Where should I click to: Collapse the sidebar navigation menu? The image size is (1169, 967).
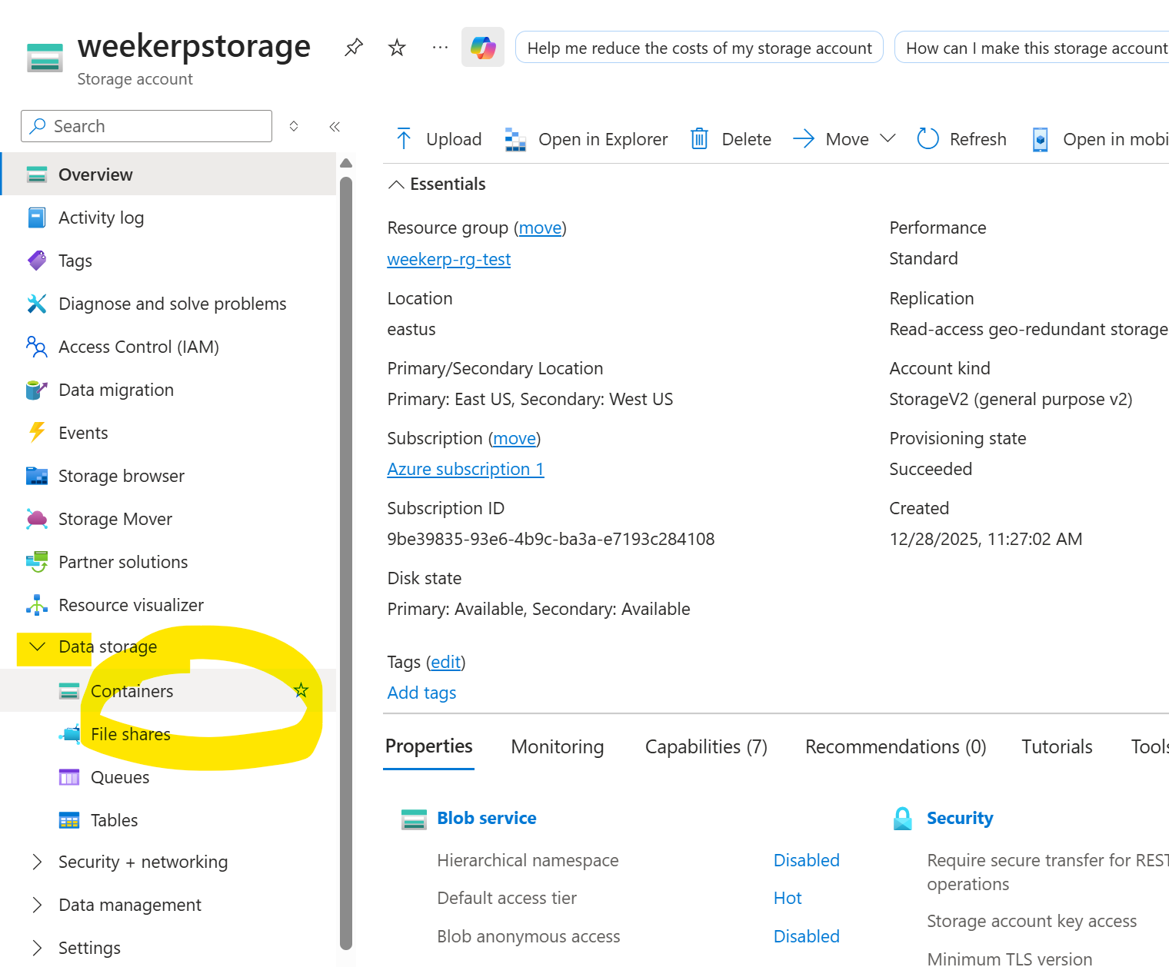pyautogui.click(x=335, y=127)
